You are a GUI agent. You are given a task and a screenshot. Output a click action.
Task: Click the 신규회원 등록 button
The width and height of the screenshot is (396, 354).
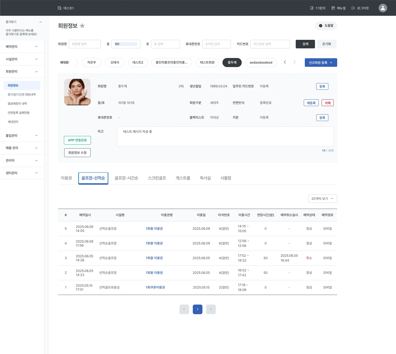pyautogui.click(x=321, y=63)
